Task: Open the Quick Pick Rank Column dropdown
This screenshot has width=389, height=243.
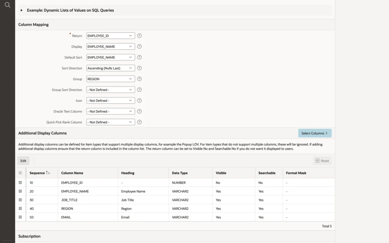Action: click(111, 122)
